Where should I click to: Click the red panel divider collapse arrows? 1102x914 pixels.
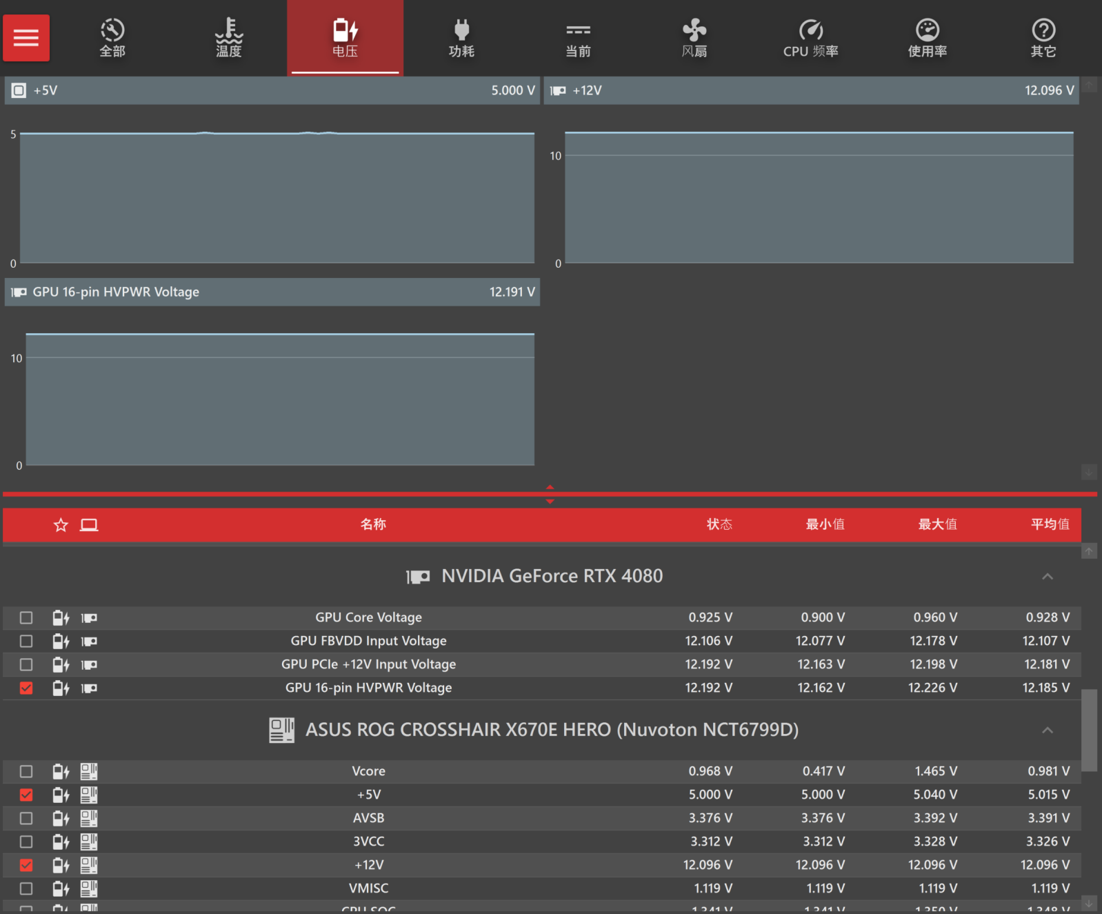(x=550, y=494)
